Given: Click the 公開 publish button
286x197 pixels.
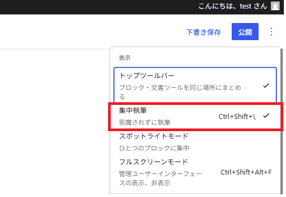Looking at the screenshot, I should point(245,32).
